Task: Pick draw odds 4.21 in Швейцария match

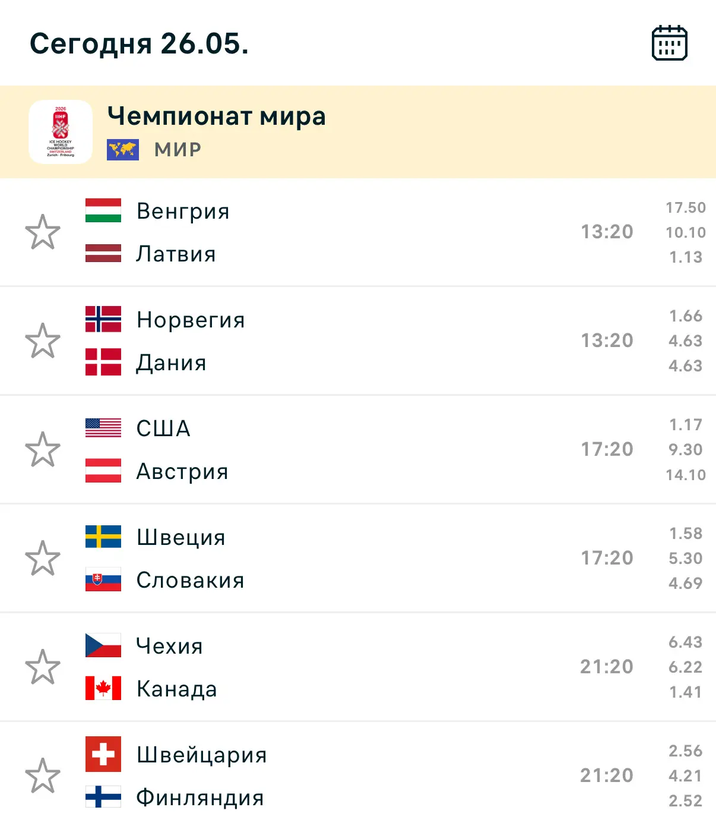Action: tap(686, 776)
